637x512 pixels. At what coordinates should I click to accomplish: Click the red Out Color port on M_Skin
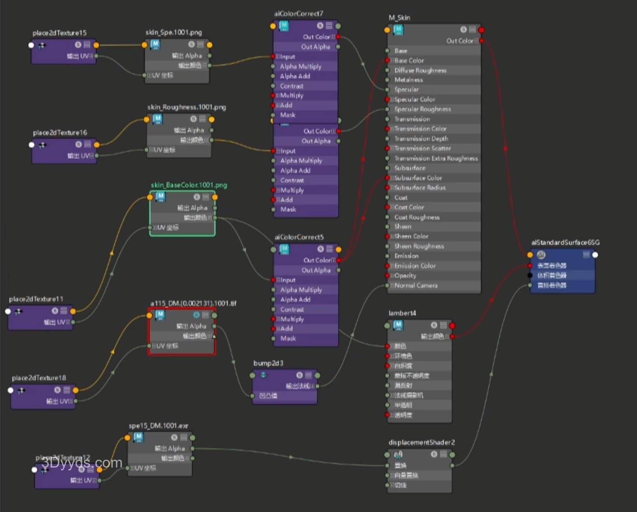[x=482, y=41]
